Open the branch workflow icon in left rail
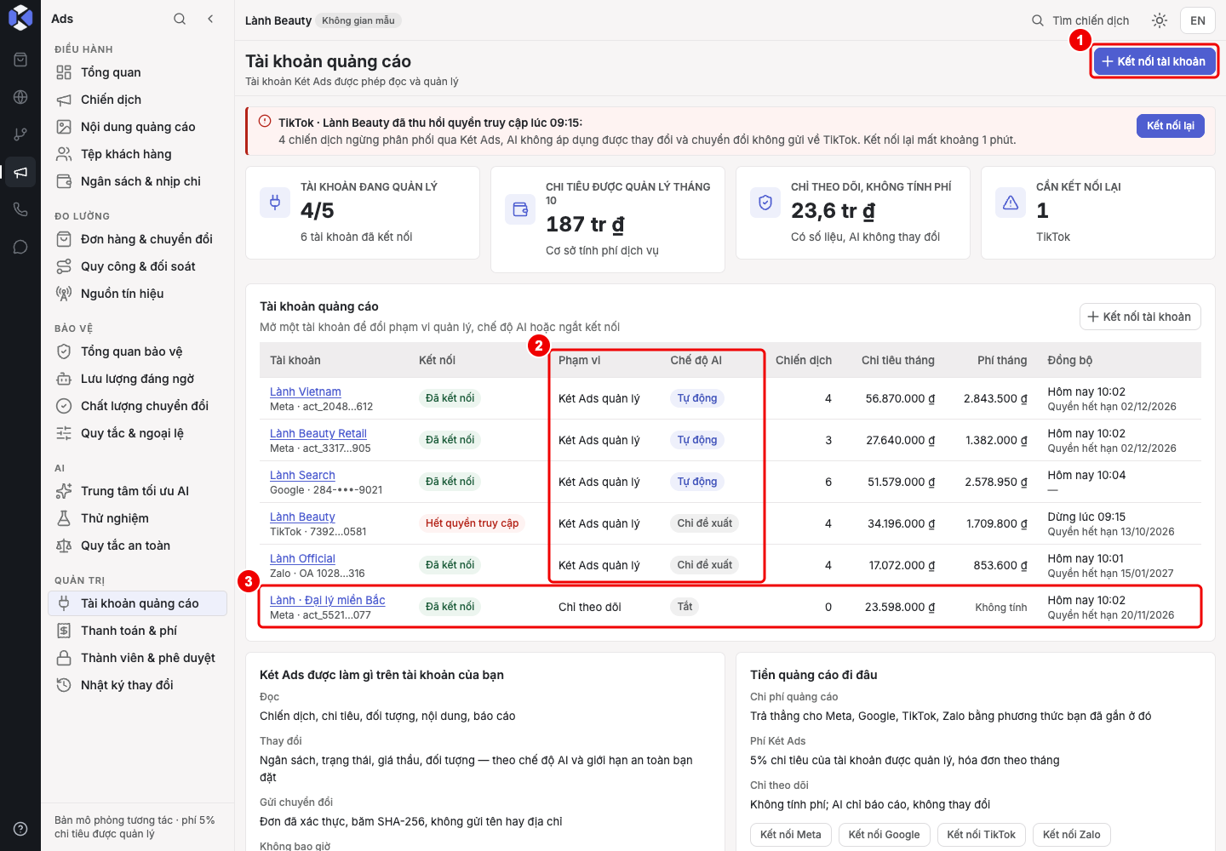 [20, 134]
